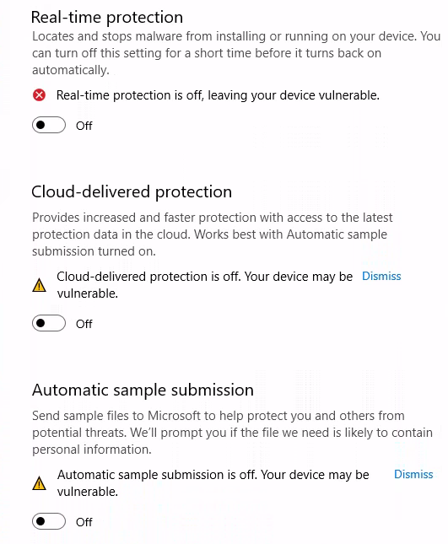Click 'Real-time protection is off' status message

[218, 95]
